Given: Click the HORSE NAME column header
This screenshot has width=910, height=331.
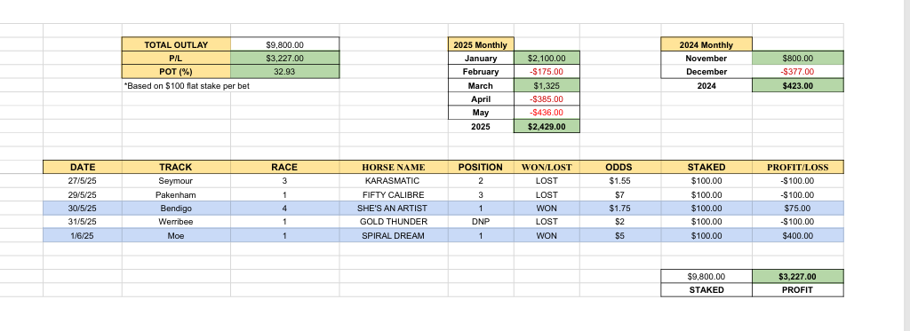Looking at the screenshot, I should (x=394, y=167).
